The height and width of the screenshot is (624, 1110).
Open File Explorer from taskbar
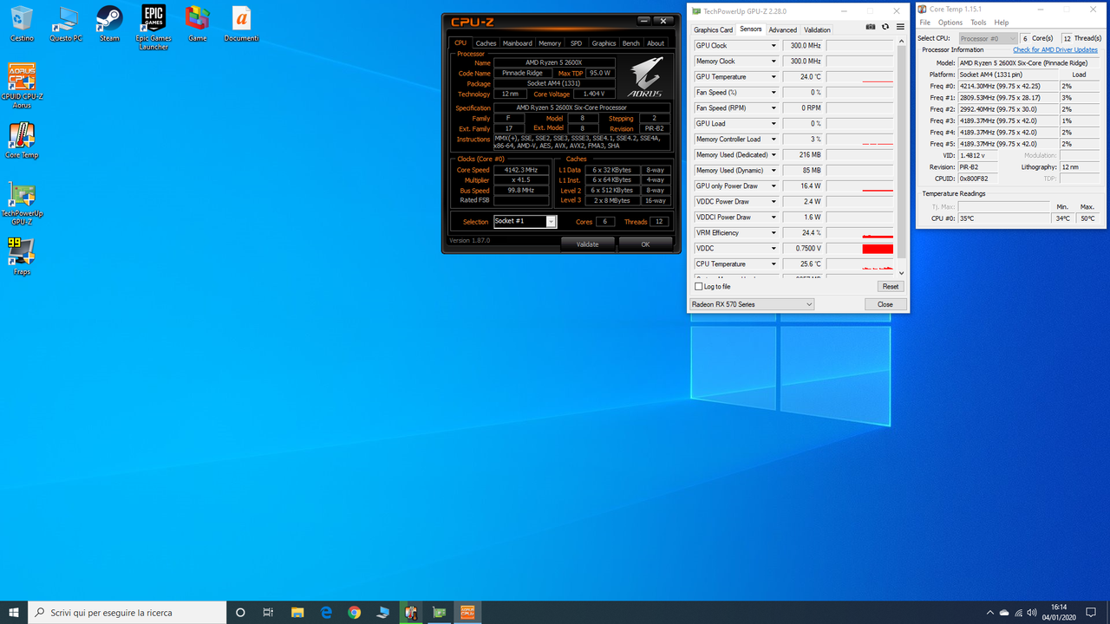coord(297,612)
